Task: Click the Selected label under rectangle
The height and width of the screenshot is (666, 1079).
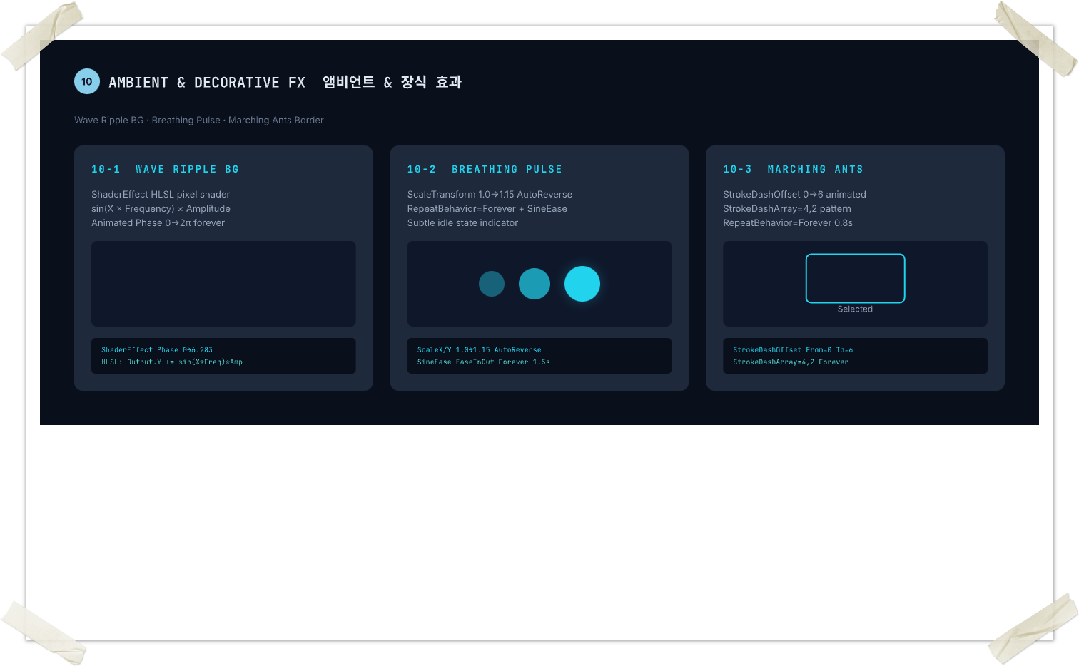Action: click(855, 309)
